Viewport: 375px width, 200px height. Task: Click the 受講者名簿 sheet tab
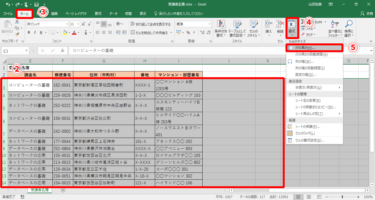40,190
